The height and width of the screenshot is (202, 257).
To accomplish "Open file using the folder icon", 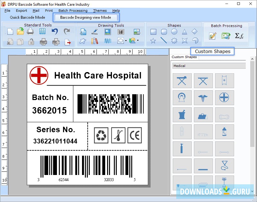I will [x=21, y=31].
